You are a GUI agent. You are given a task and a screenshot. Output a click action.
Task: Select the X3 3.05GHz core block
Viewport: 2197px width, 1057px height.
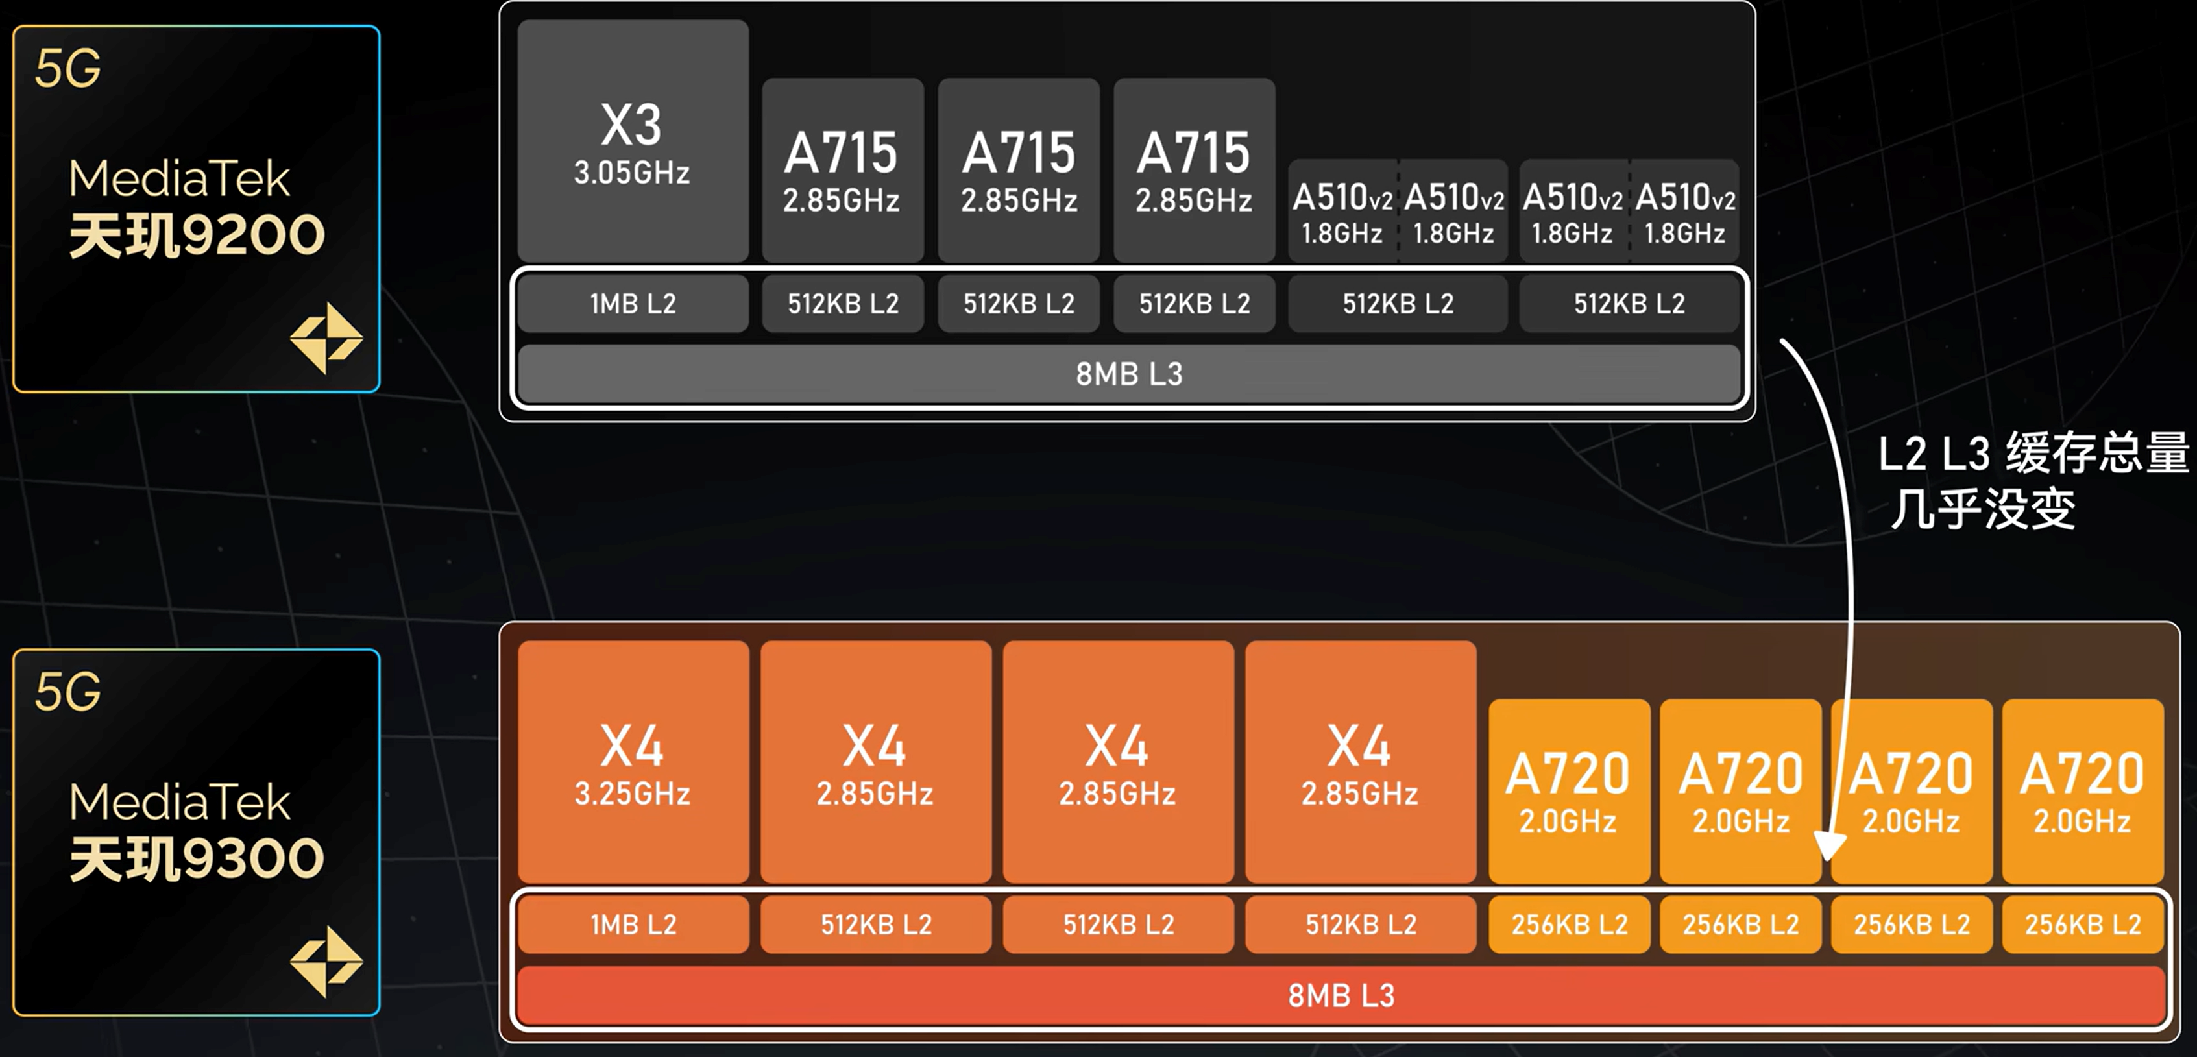click(632, 141)
